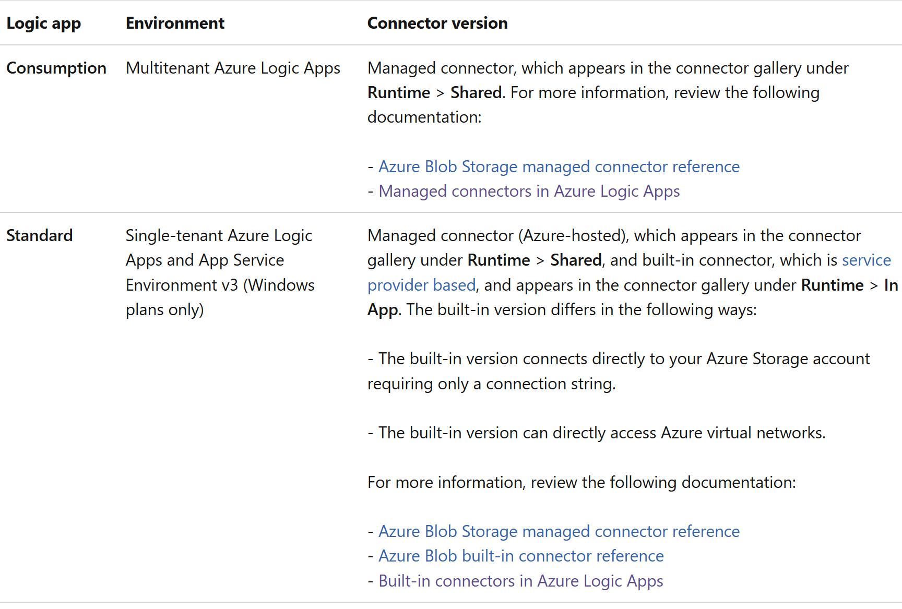Click 'requiring only a connection string' text
Viewport: 902px width, 609px height.
pos(491,384)
